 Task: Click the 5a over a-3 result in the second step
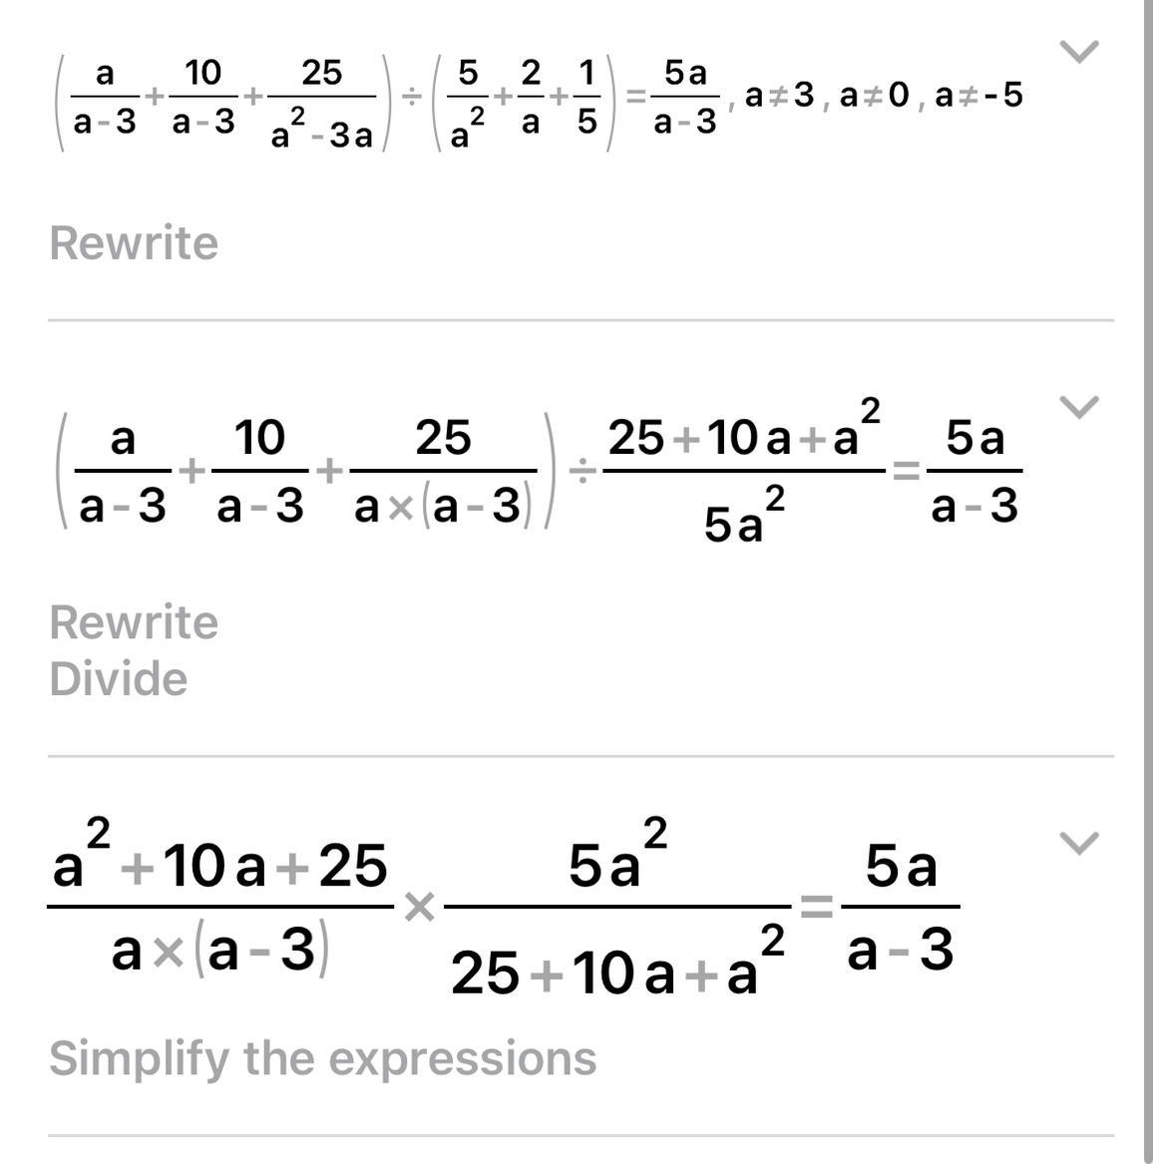point(974,471)
